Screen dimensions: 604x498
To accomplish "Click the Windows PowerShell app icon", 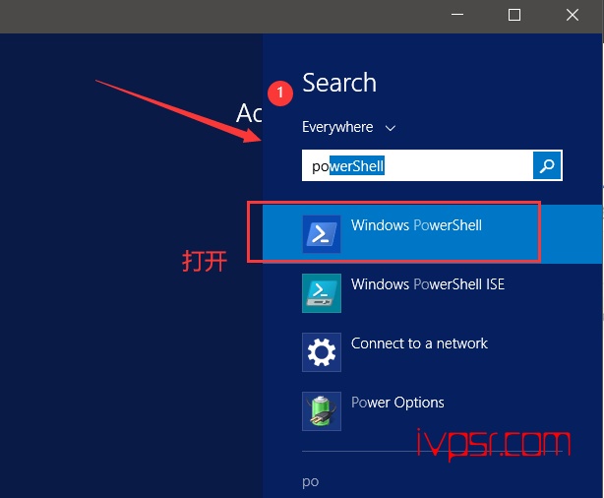I will tap(322, 234).
